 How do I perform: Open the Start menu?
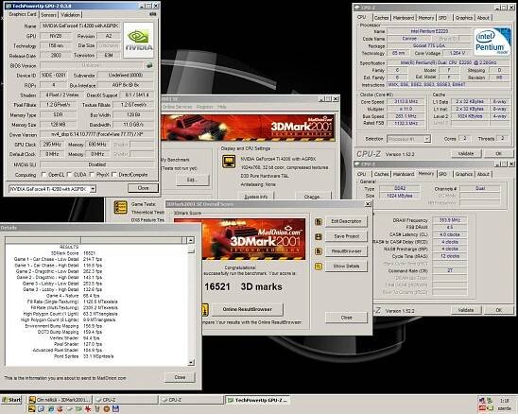(x=11, y=400)
